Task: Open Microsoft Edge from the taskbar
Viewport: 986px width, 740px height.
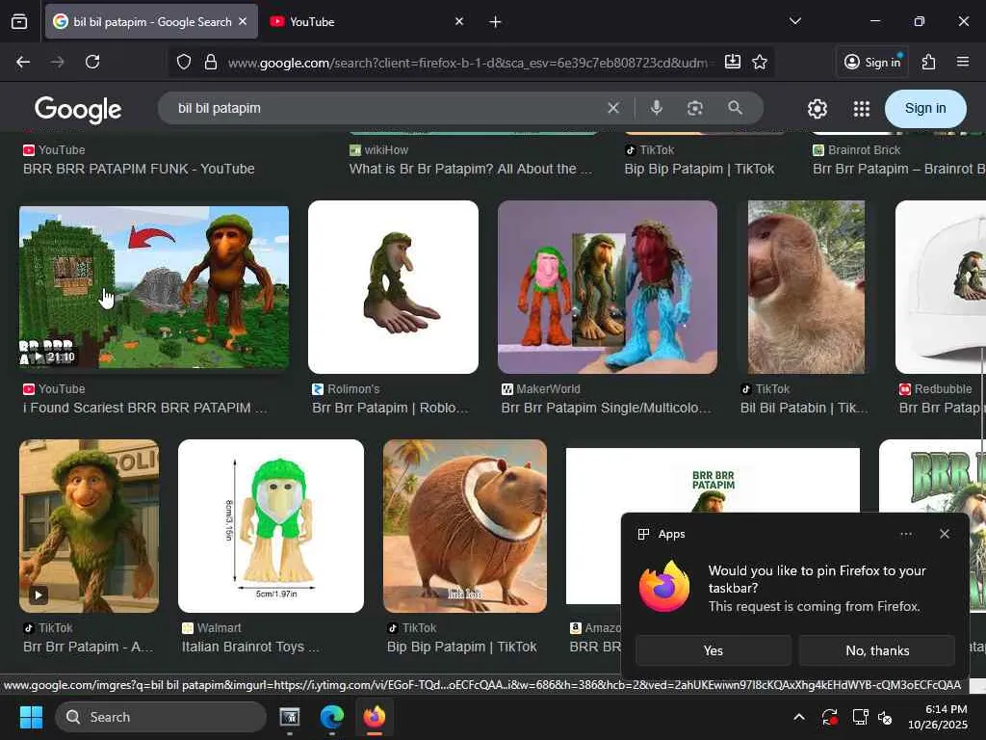Action: (x=332, y=717)
